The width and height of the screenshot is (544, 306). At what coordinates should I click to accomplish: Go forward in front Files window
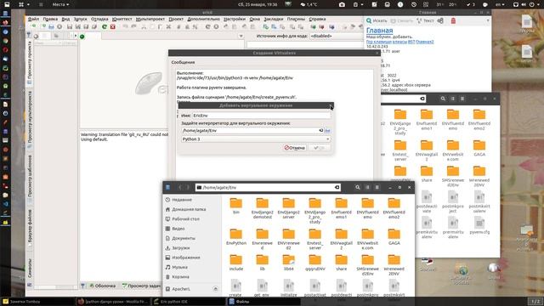click(x=188, y=187)
